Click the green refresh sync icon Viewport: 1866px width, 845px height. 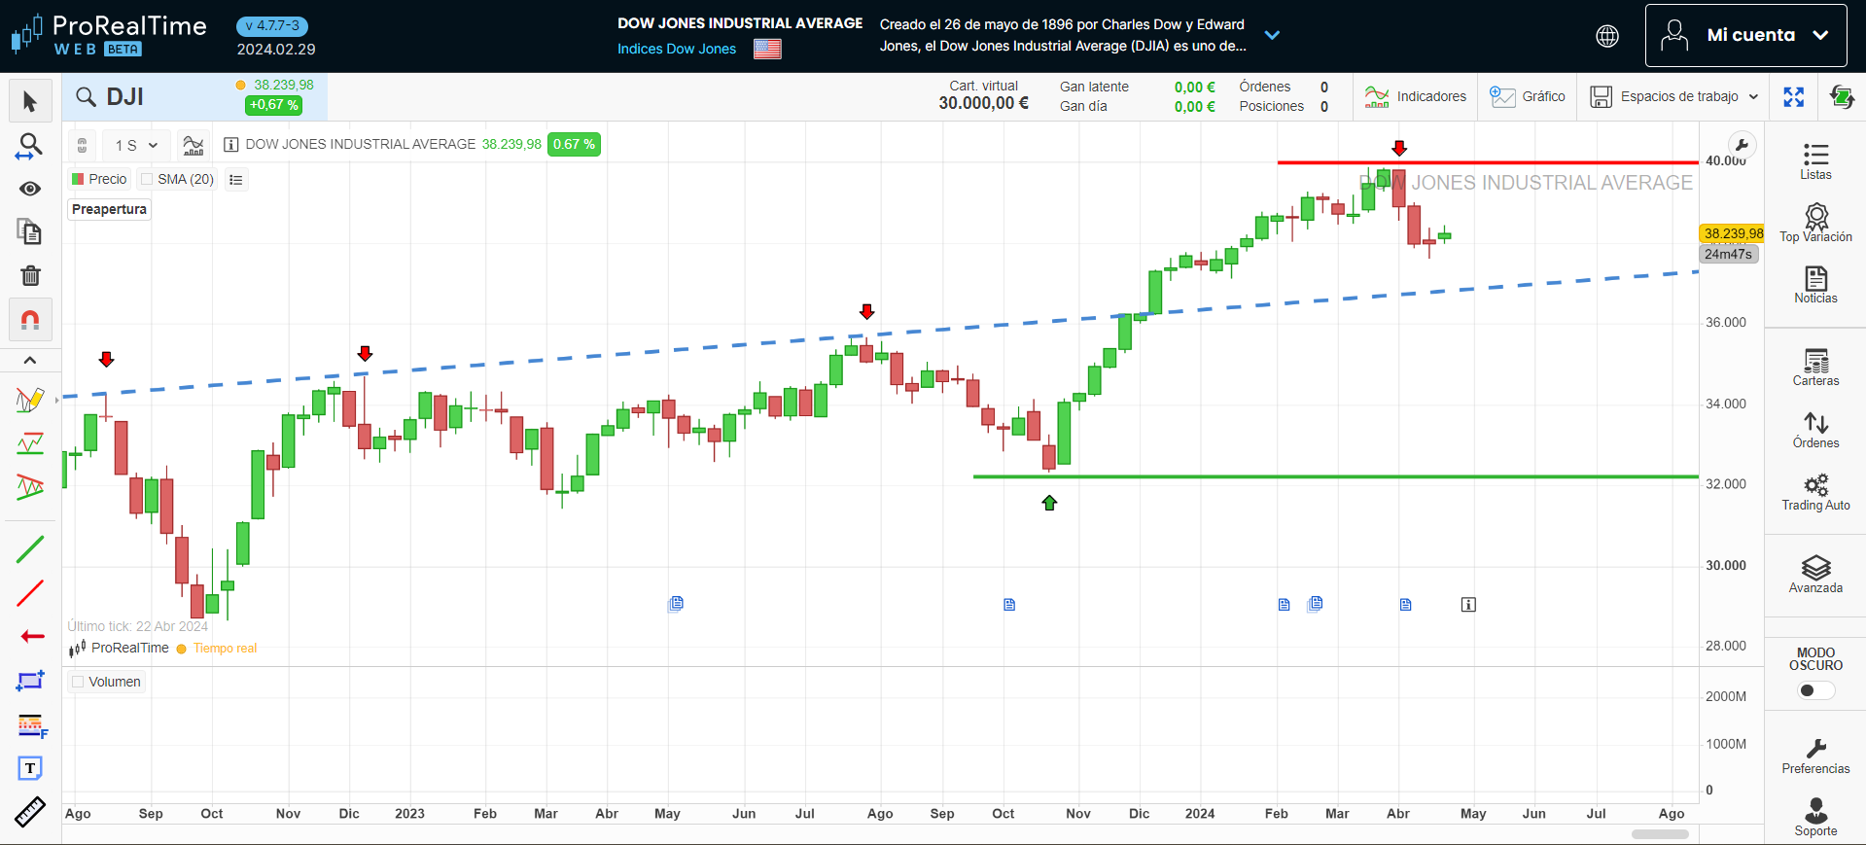point(1842,96)
